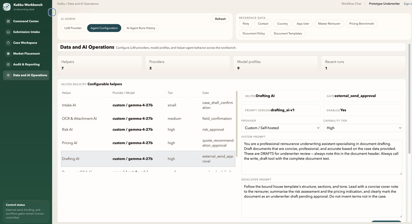This screenshot has width=412, height=224.
Task: Click the Submission Intake sidebar icon
Action: 8,32
